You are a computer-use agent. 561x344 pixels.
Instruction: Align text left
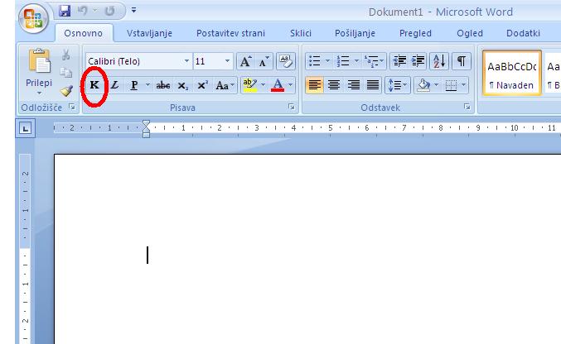click(315, 85)
